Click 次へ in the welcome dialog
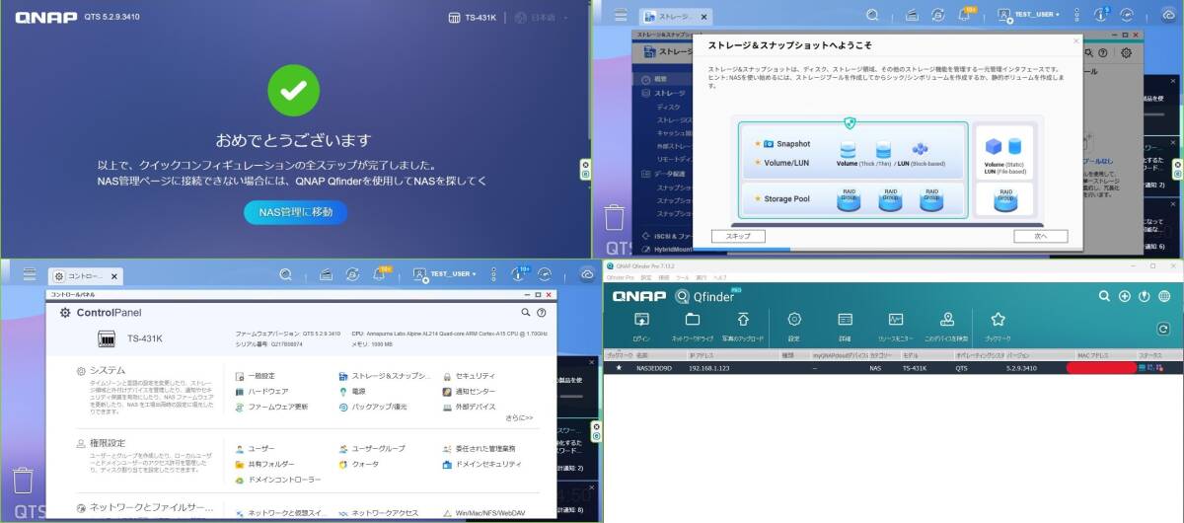This screenshot has width=1184, height=523. click(x=1040, y=236)
